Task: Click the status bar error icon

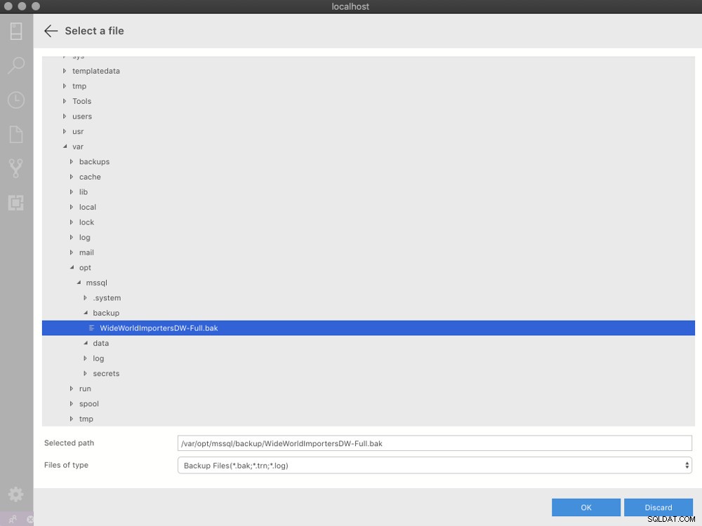Action: click(30, 519)
